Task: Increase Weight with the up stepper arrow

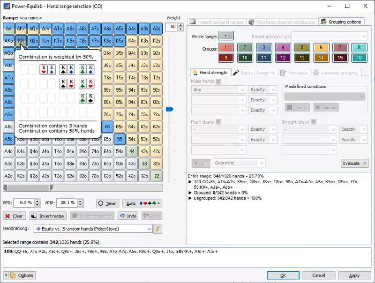Action: [181, 25]
